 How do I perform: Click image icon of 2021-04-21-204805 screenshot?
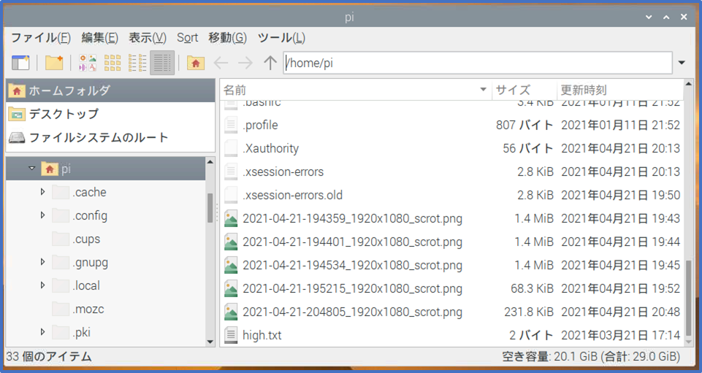(231, 312)
